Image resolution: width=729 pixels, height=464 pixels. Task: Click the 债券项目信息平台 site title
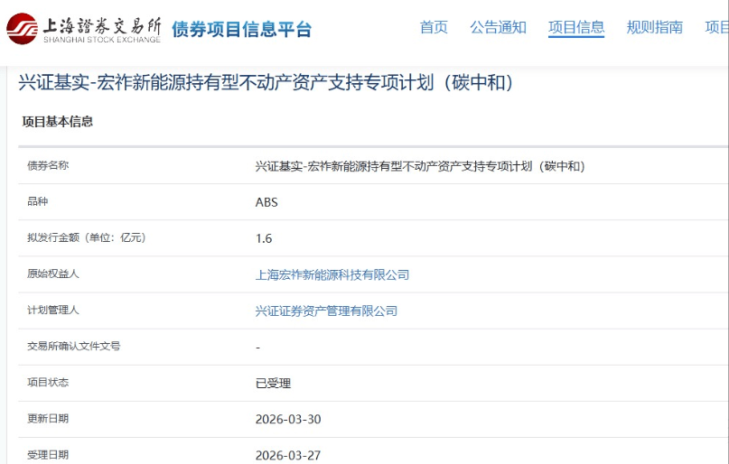[x=241, y=29]
